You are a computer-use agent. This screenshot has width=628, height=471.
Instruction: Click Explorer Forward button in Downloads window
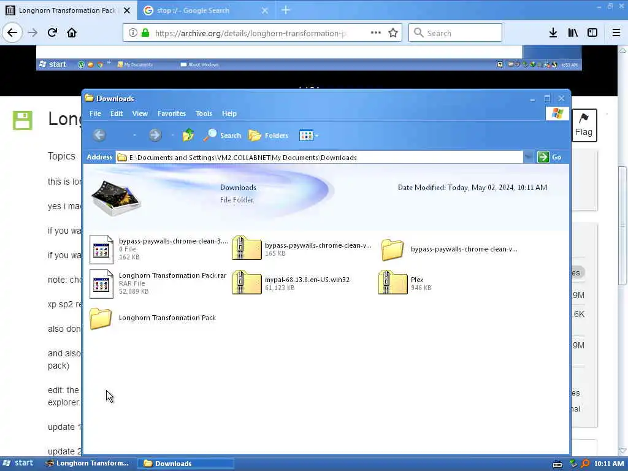point(155,136)
